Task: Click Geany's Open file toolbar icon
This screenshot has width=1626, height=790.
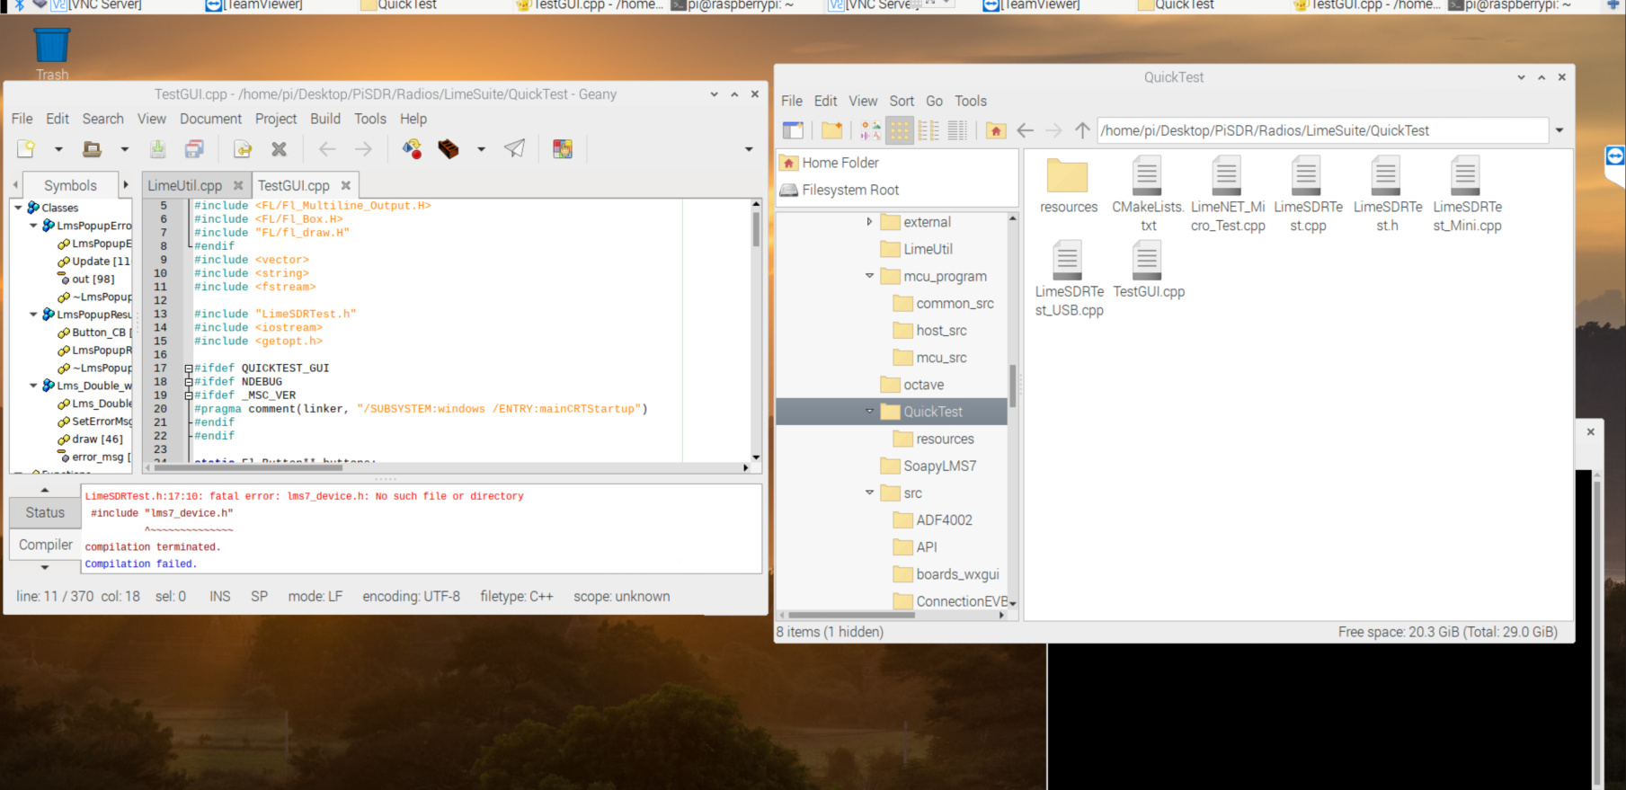Action: click(x=92, y=149)
